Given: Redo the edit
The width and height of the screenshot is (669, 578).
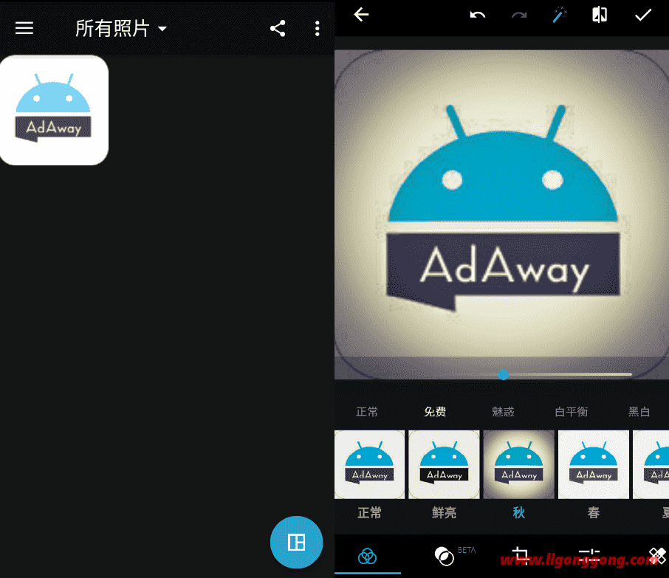Looking at the screenshot, I should [x=519, y=15].
